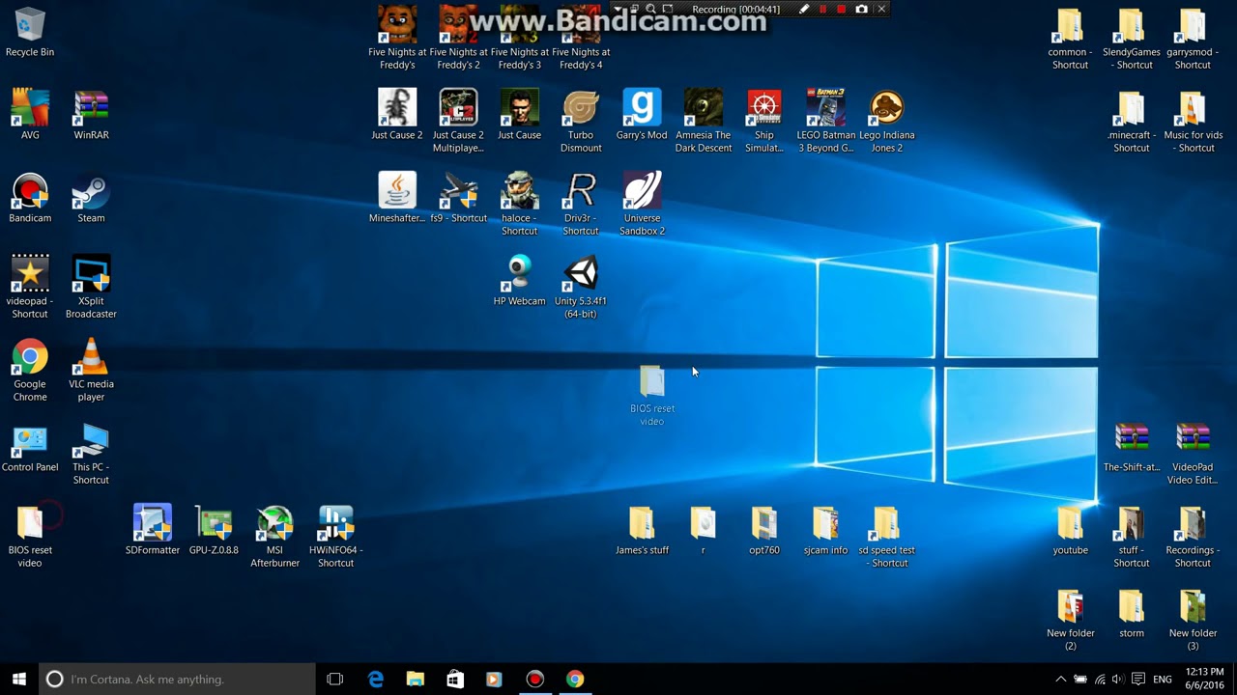Open the taskbar clock and calendar

point(1204,680)
